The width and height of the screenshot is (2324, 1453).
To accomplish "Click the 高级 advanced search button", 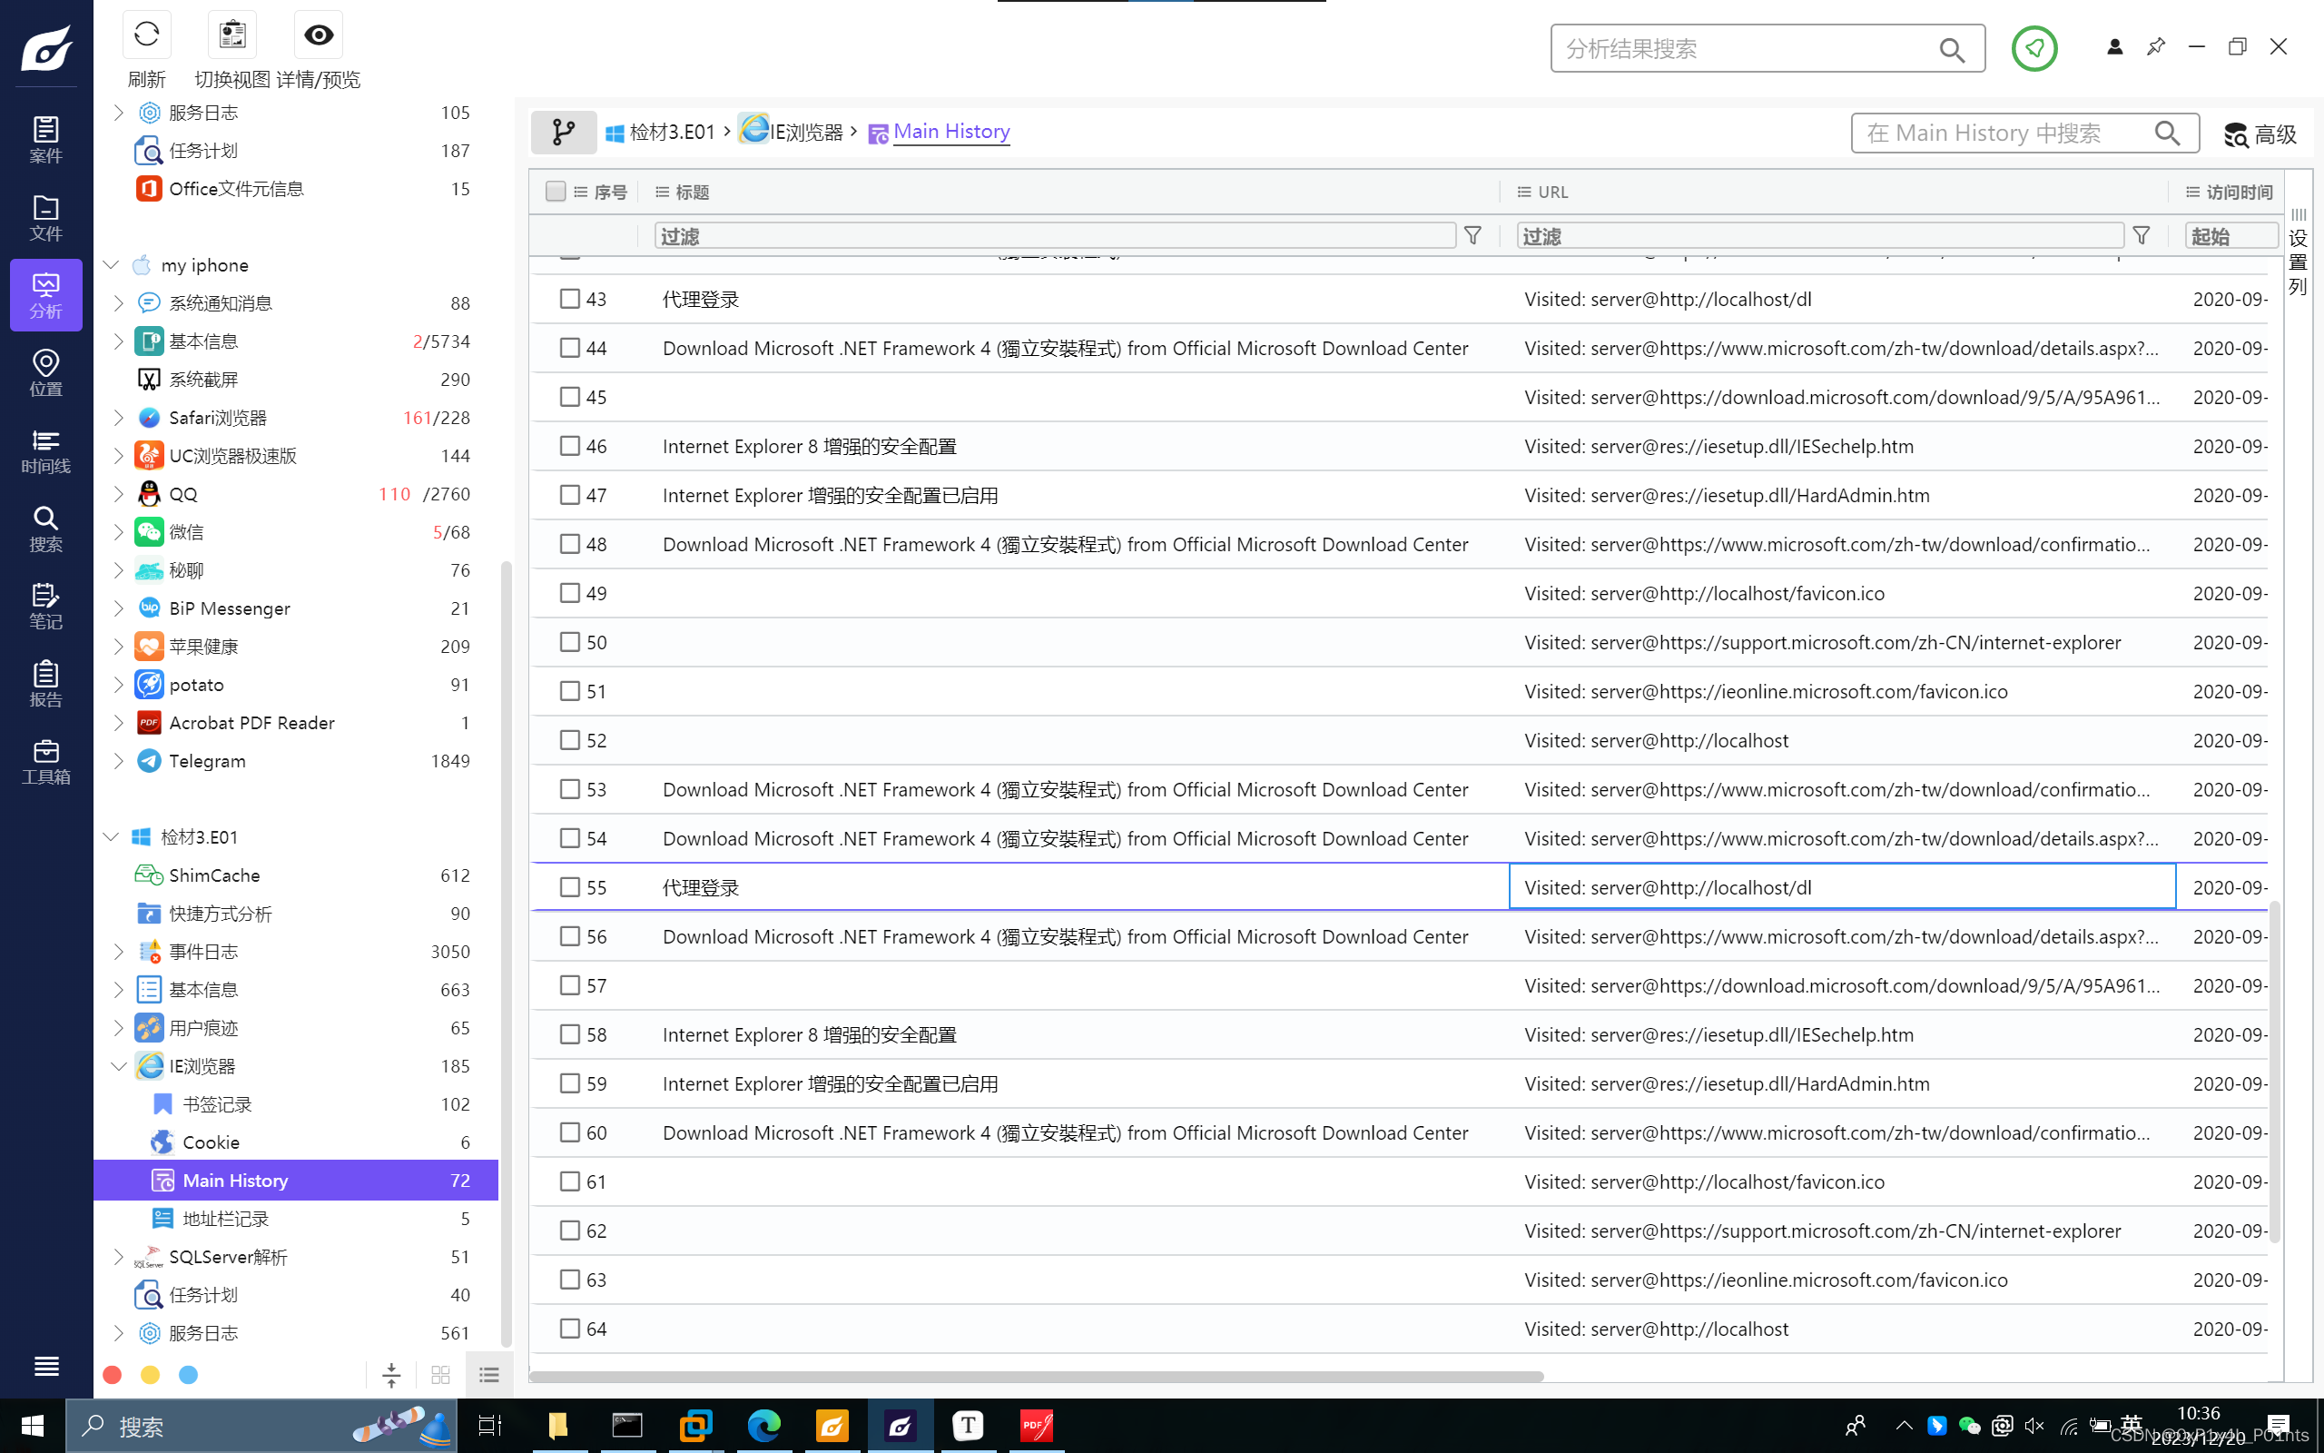I will (2260, 133).
